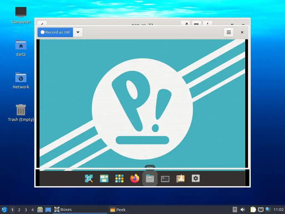Switch to workspace 1 in the pager
The width and height of the screenshot is (285, 214).
pos(12,210)
